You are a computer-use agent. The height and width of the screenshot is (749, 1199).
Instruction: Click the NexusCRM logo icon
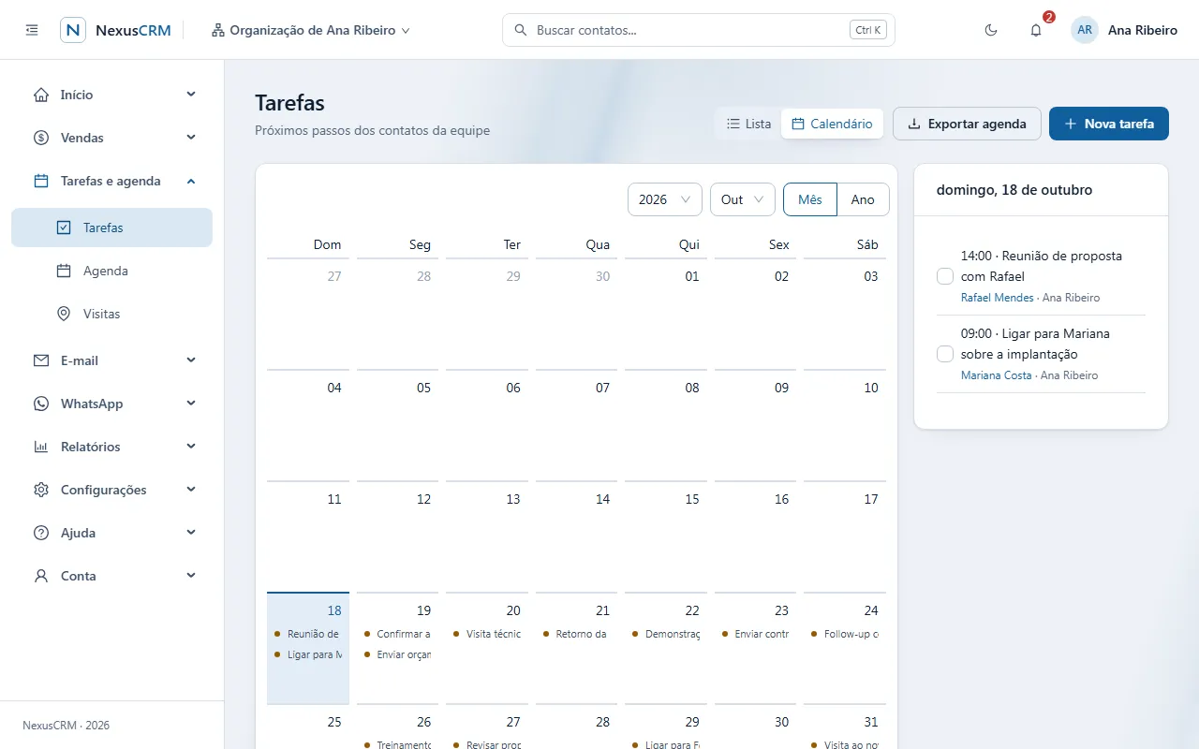click(73, 30)
